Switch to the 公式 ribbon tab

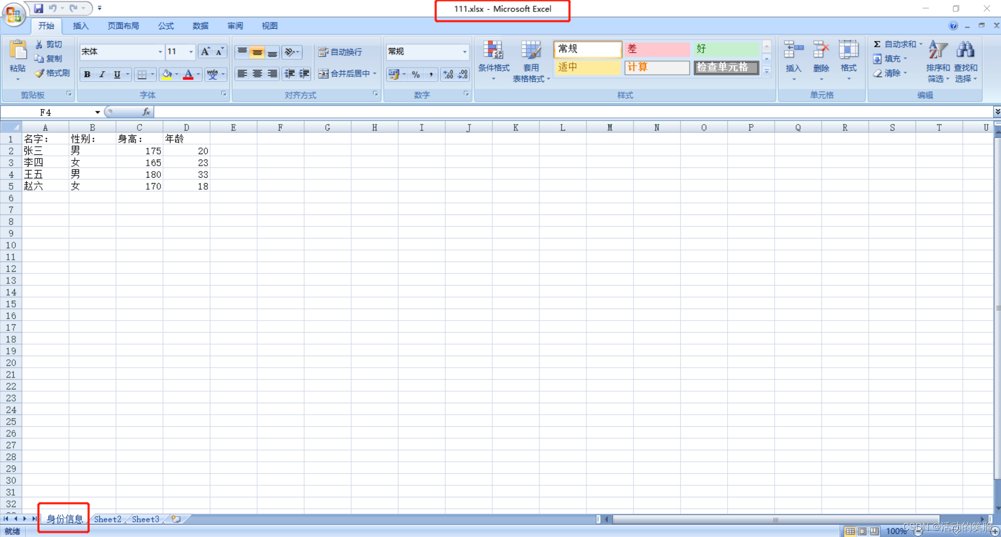coord(166,26)
